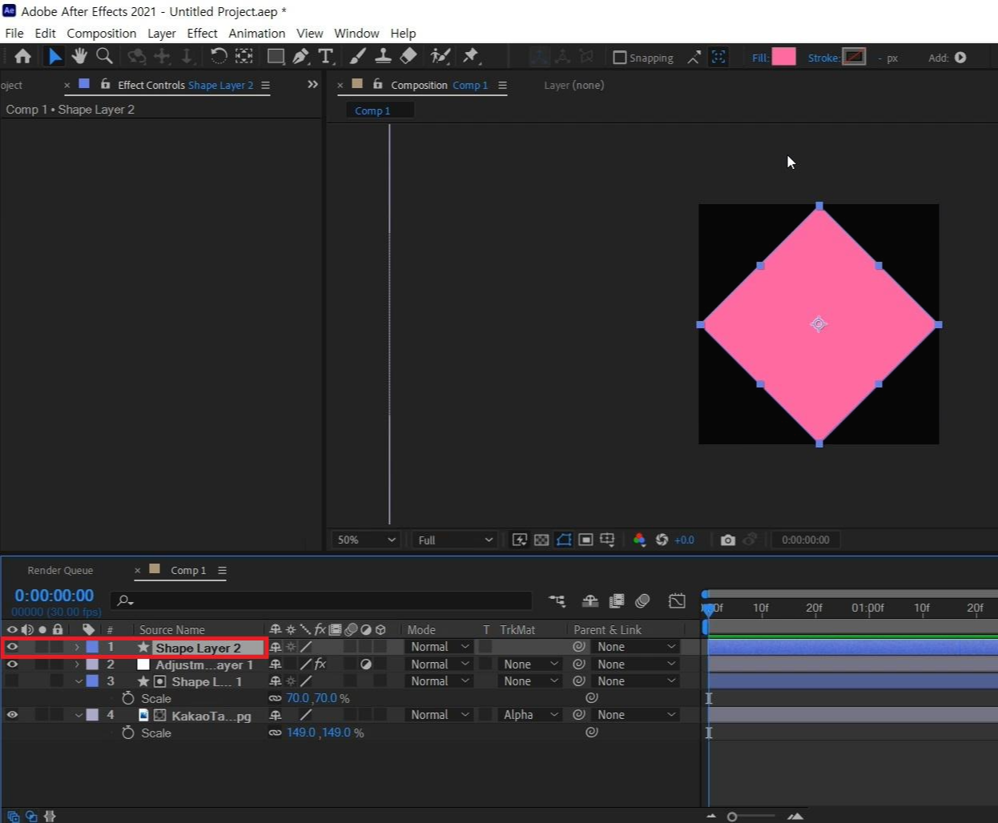
Task: Click the Scale stopwatch under Shape Layer 1
Action: [x=127, y=698]
